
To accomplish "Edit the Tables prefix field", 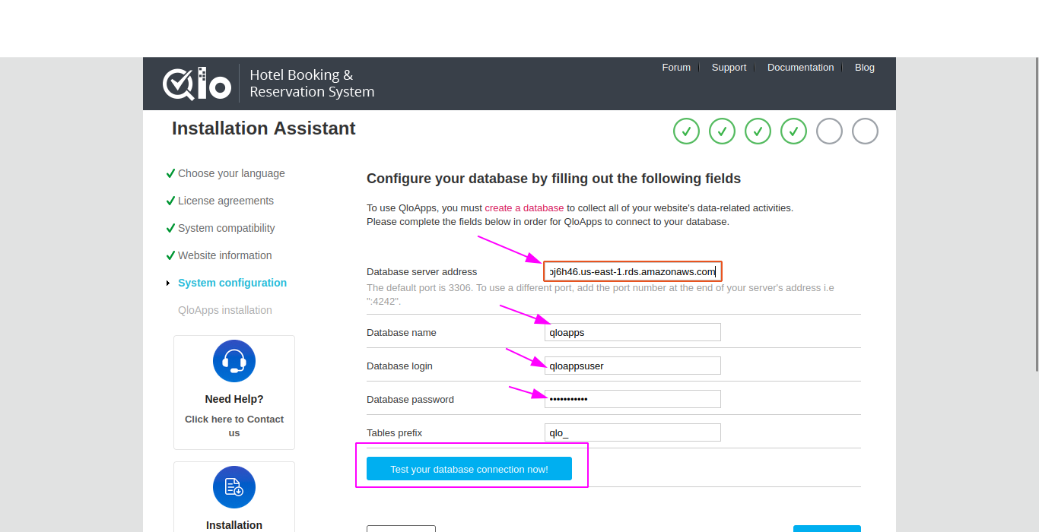I will [633, 432].
